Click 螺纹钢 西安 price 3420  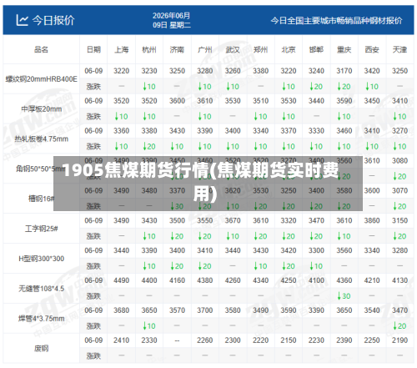click(372, 71)
